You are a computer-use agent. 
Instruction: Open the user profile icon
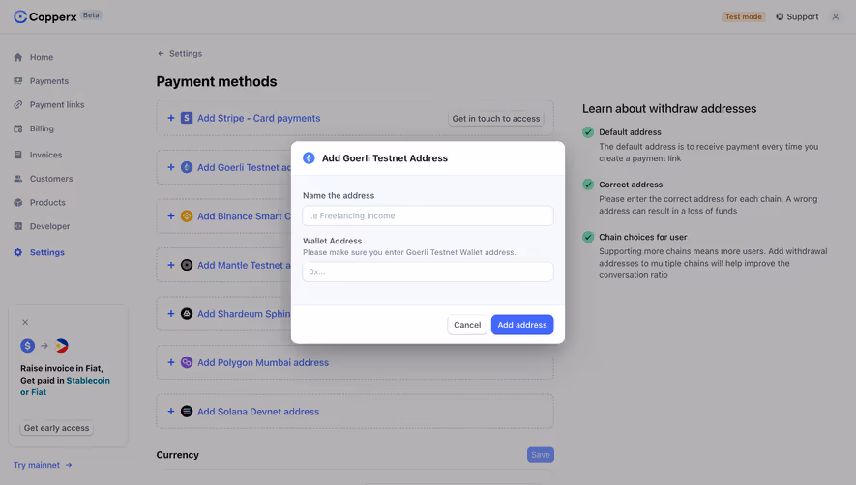[x=836, y=17]
